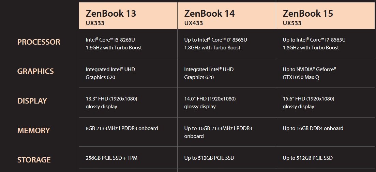
Task: Click the GRAPHICS row label
Action: coord(35,71)
